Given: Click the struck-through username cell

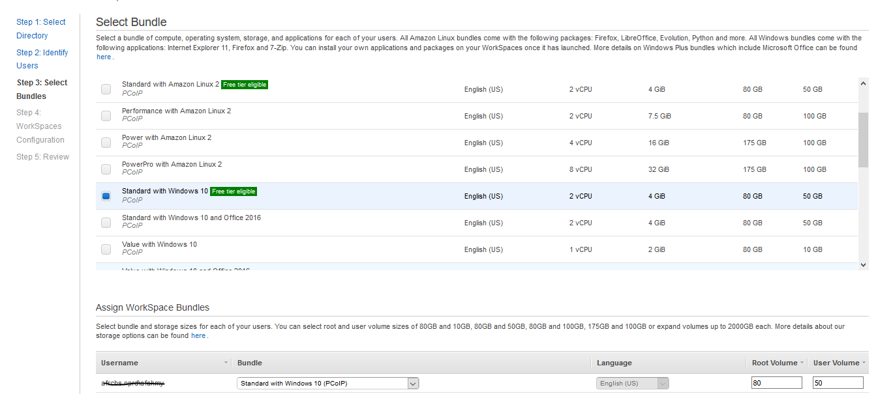Looking at the screenshot, I should 132,384.
